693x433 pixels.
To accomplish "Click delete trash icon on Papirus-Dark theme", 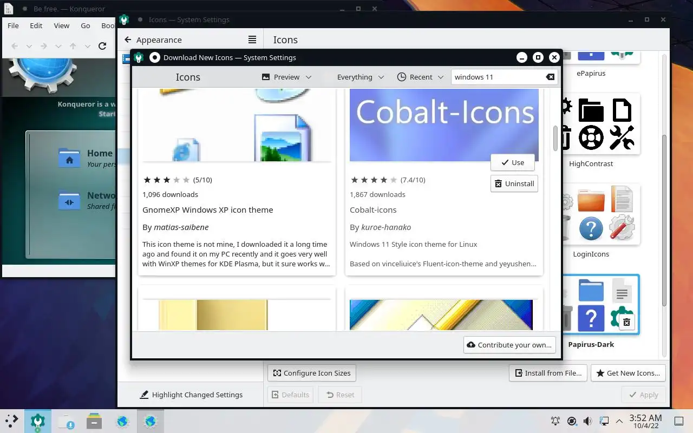I will point(626,322).
